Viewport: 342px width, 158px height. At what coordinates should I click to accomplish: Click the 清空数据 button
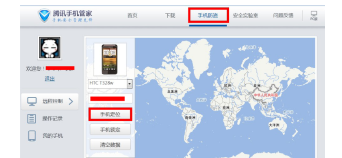pos(110,145)
